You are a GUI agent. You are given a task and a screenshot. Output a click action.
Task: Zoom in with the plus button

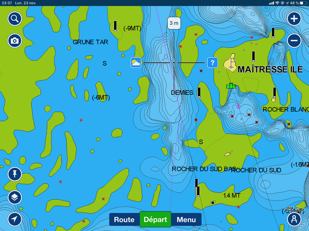click(294, 19)
